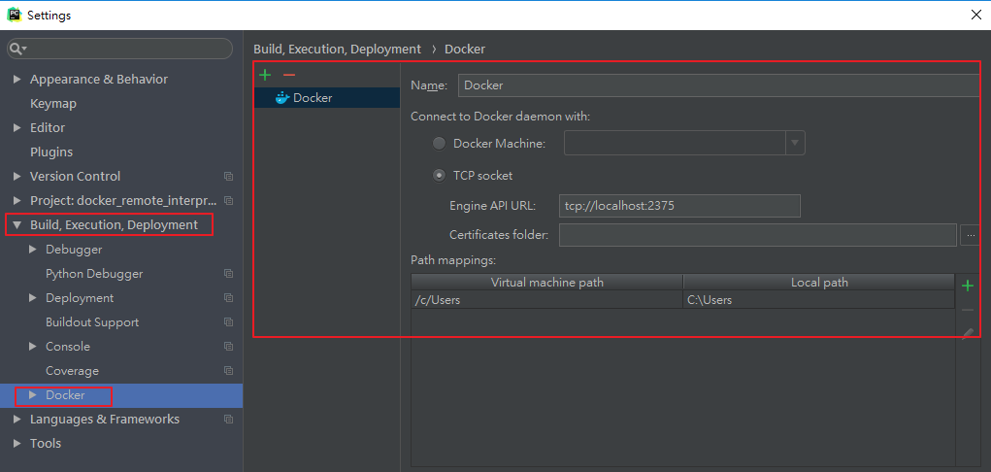
Task: Expand Languages & Frameworks section
Action: 17,420
